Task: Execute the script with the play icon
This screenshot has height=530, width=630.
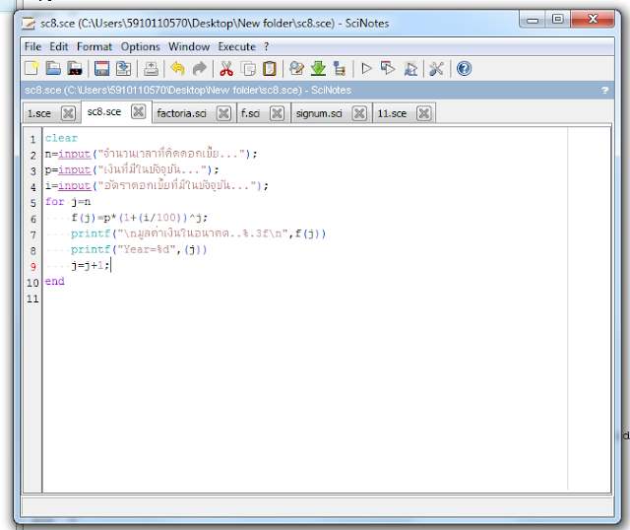Action: (366, 68)
